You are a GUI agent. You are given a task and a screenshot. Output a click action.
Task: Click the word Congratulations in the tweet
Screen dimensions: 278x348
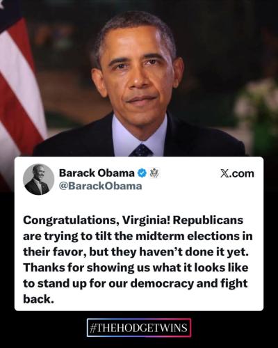[69, 221]
